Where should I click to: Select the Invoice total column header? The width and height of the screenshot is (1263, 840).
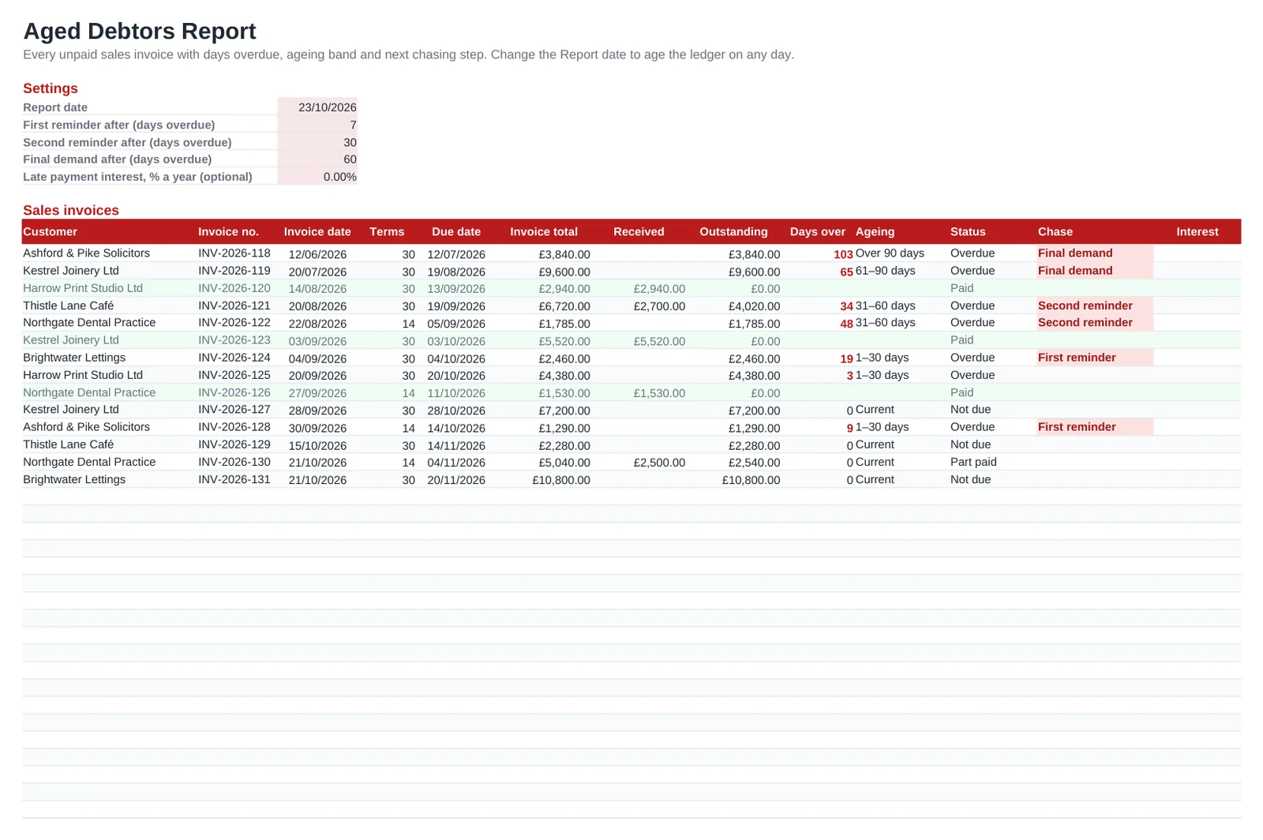pos(544,231)
